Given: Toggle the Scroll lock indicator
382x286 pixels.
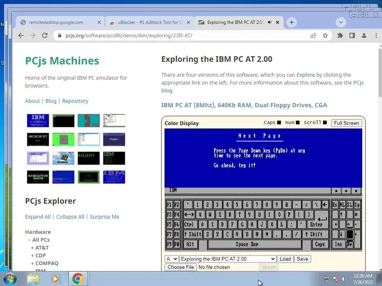Looking at the screenshot, I should [x=325, y=123].
